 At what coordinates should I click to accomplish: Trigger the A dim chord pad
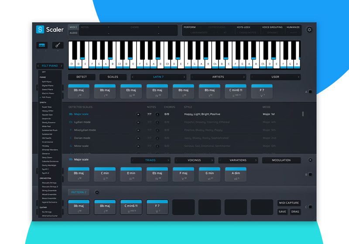pyautogui.click(x=236, y=174)
